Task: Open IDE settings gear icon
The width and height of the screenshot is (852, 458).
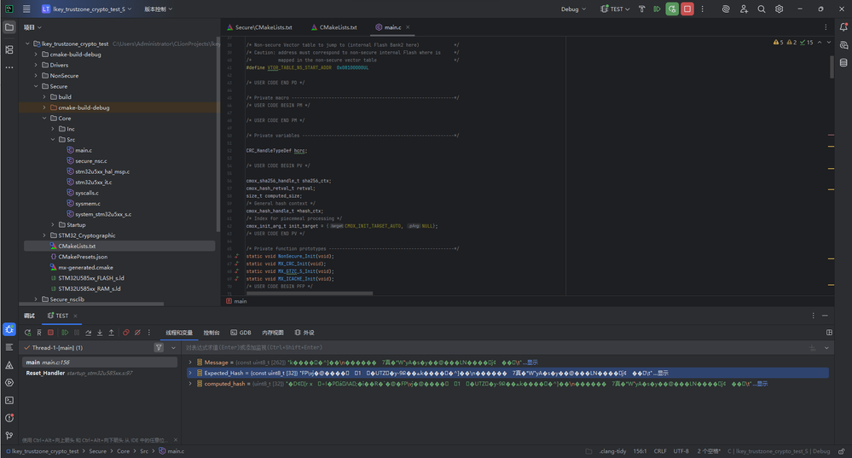Action: [x=780, y=9]
